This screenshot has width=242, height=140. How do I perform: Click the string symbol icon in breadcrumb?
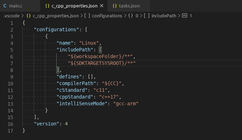pyautogui.click(x=185, y=16)
